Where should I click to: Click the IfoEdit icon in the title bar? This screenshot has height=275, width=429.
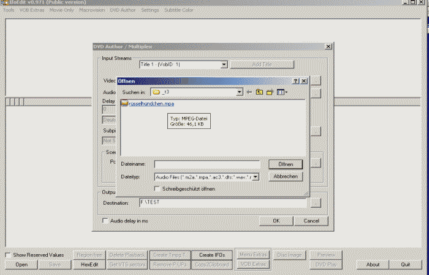click(5, 3)
